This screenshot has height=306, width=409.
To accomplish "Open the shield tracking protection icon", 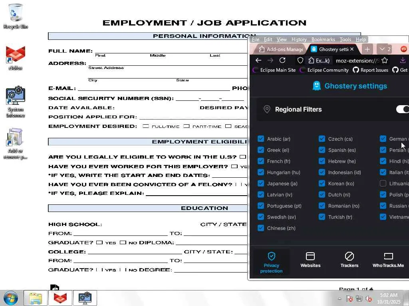I will click(300, 61).
